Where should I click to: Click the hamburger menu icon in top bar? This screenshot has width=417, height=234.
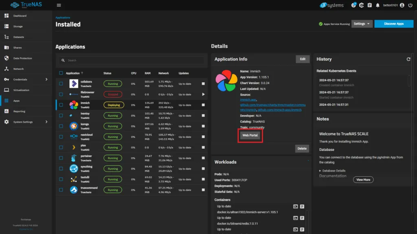point(59,5)
